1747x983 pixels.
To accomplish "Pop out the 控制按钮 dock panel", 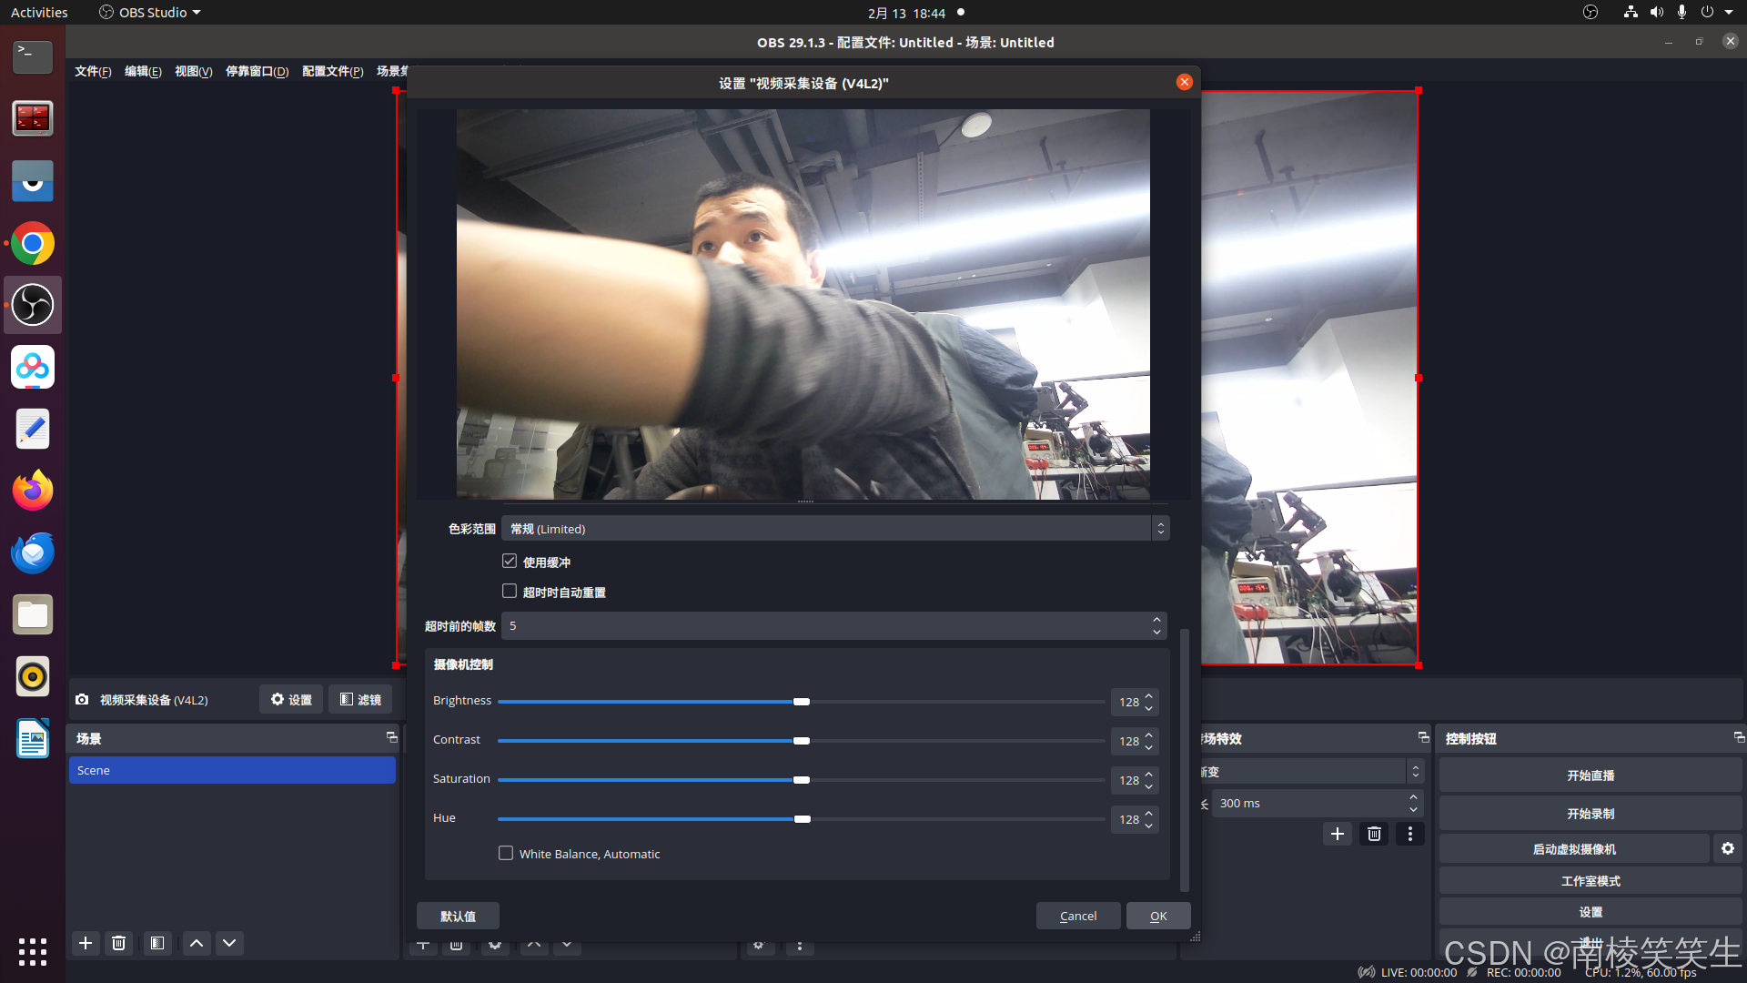I will pyautogui.click(x=1738, y=737).
